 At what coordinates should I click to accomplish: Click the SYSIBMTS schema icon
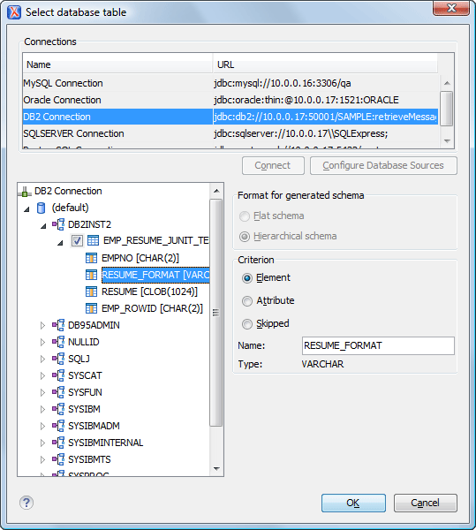58,459
